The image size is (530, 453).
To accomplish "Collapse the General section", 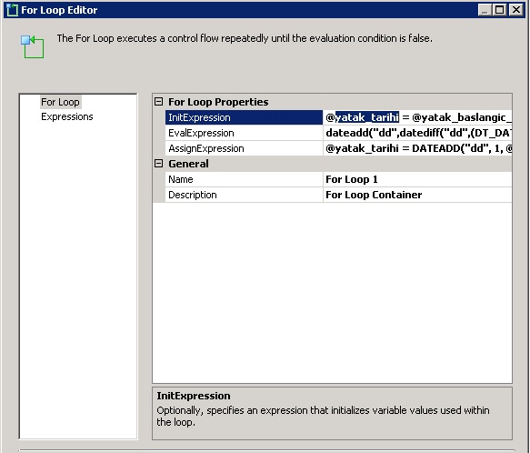I will click(158, 164).
